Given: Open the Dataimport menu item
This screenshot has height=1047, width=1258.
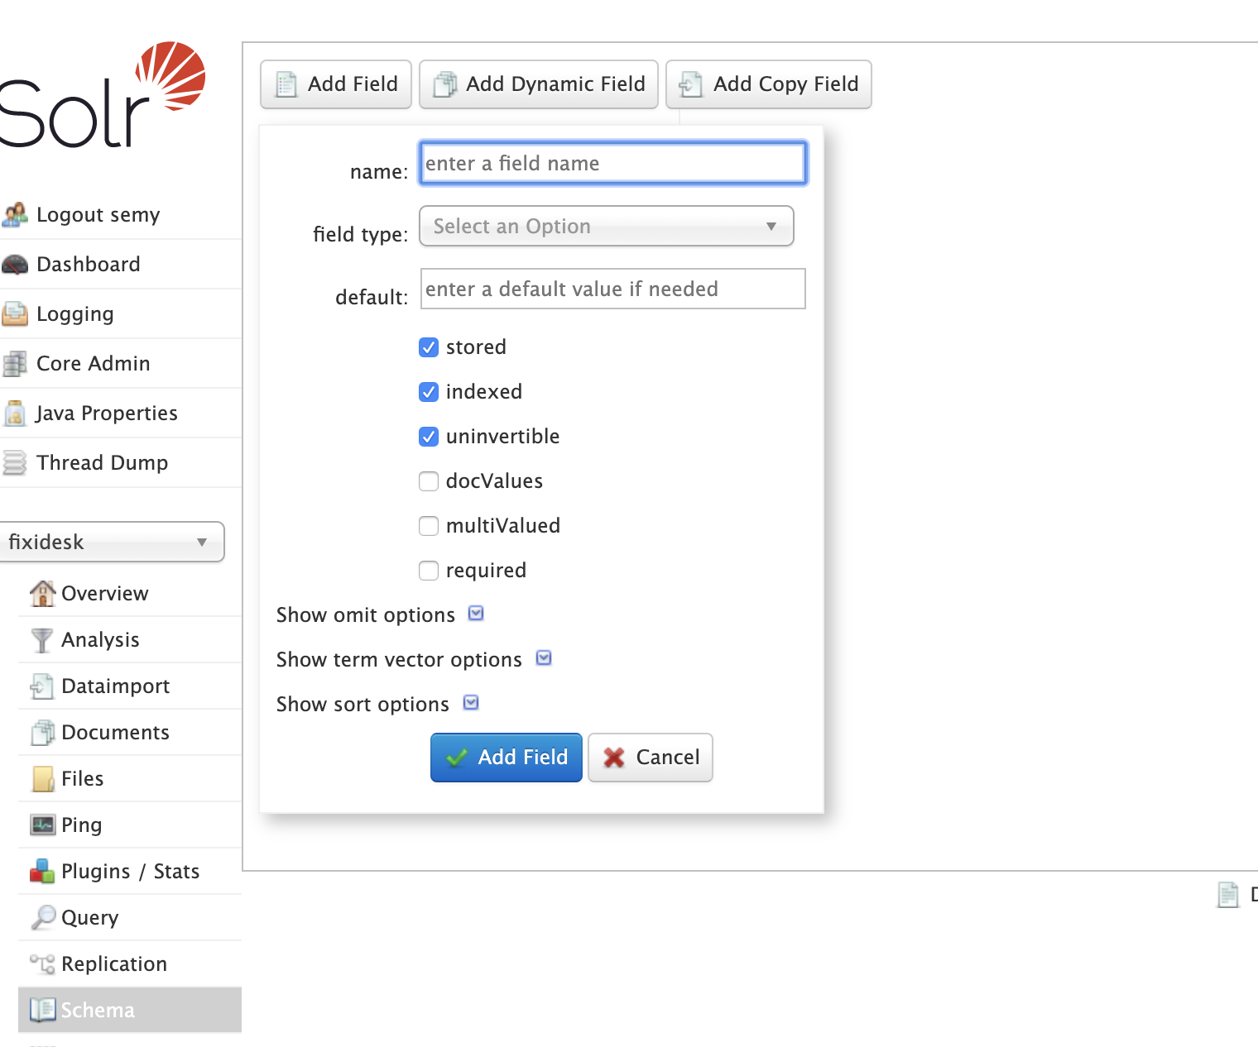Looking at the screenshot, I should [115, 686].
